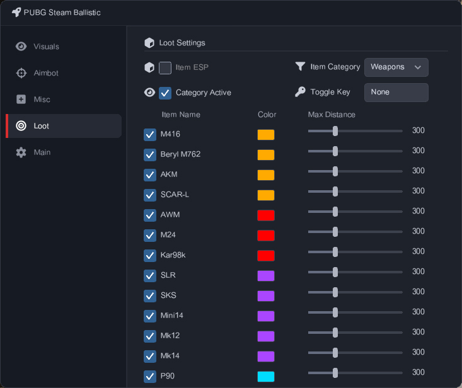
Task: Switch to the Aimbot tab
Action: click(x=64, y=73)
